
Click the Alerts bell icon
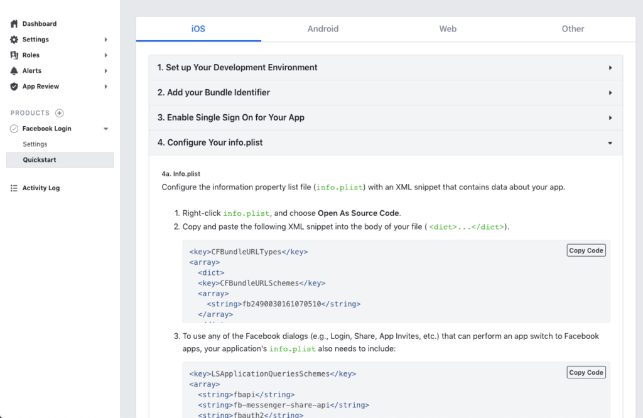14,70
